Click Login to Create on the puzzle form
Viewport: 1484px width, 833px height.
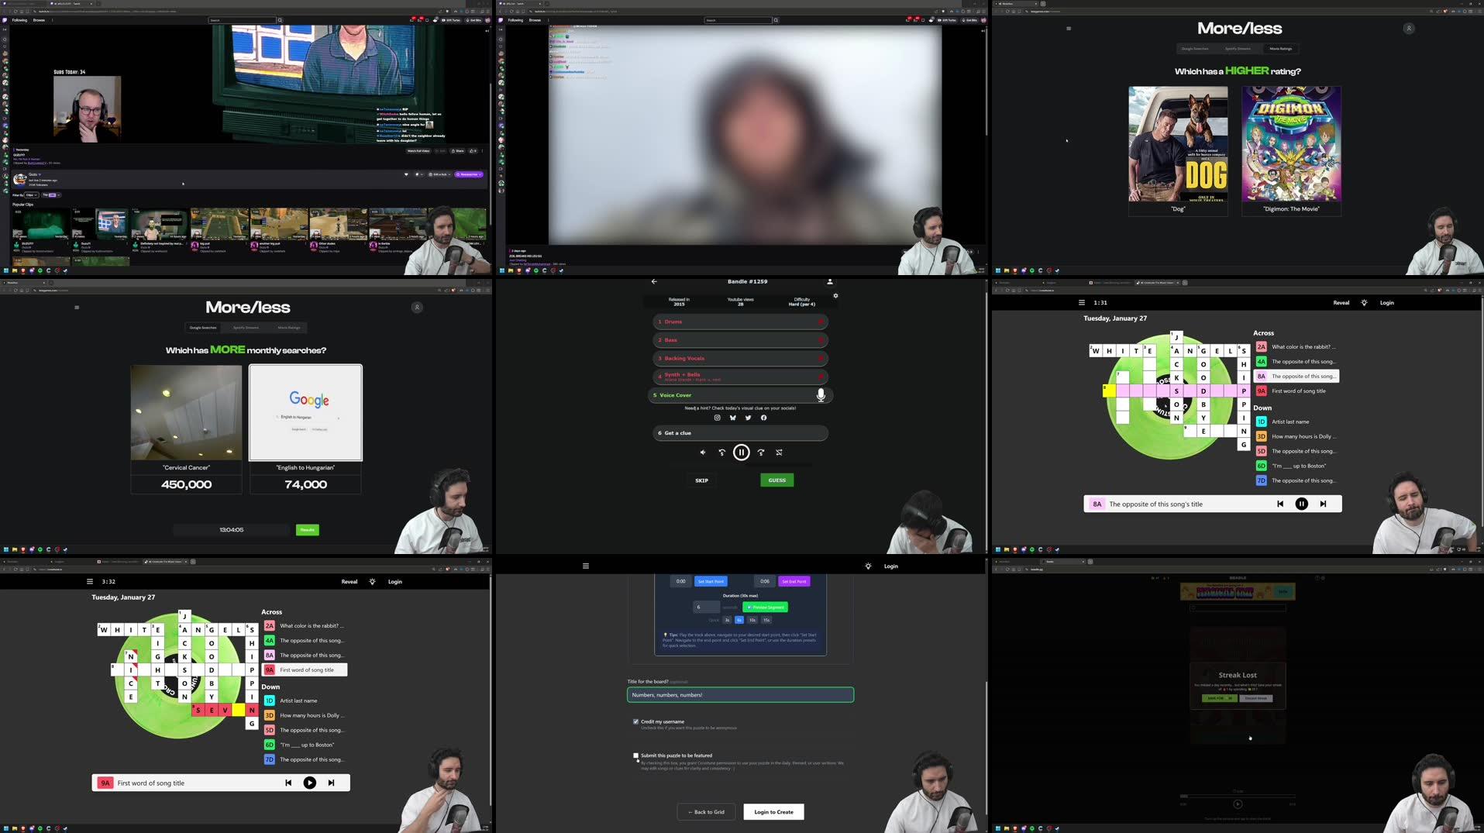[x=773, y=811]
